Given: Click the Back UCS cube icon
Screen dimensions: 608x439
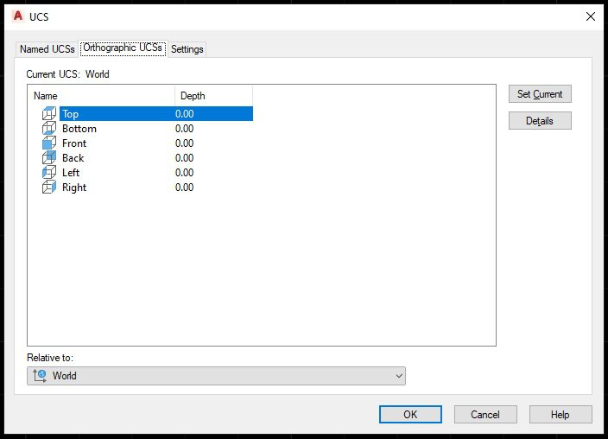Looking at the screenshot, I should (x=48, y=158).
